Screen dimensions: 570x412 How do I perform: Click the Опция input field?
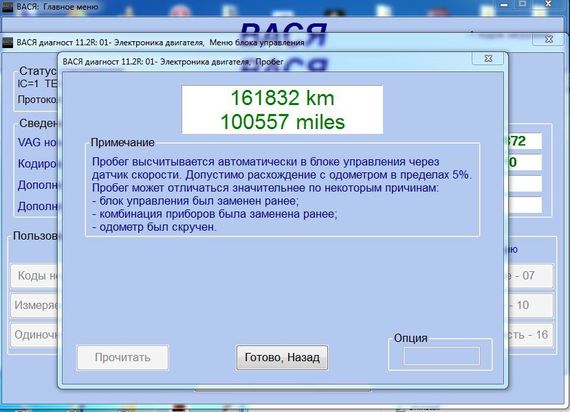coord(441,356)
